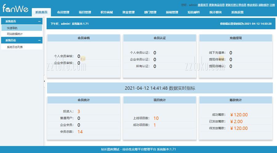The width and height of the screenshot is (277, 153).
Task: Select the 统计模块 tab
Action: pyautogui.click(x=215, y=12)
